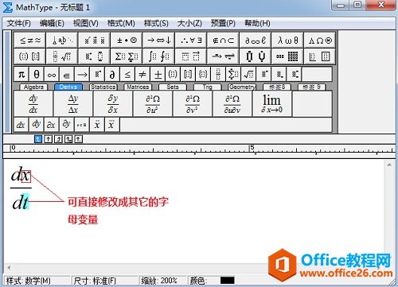Select the centered tab stop type
398x287 pixels.
coord(49,139)
